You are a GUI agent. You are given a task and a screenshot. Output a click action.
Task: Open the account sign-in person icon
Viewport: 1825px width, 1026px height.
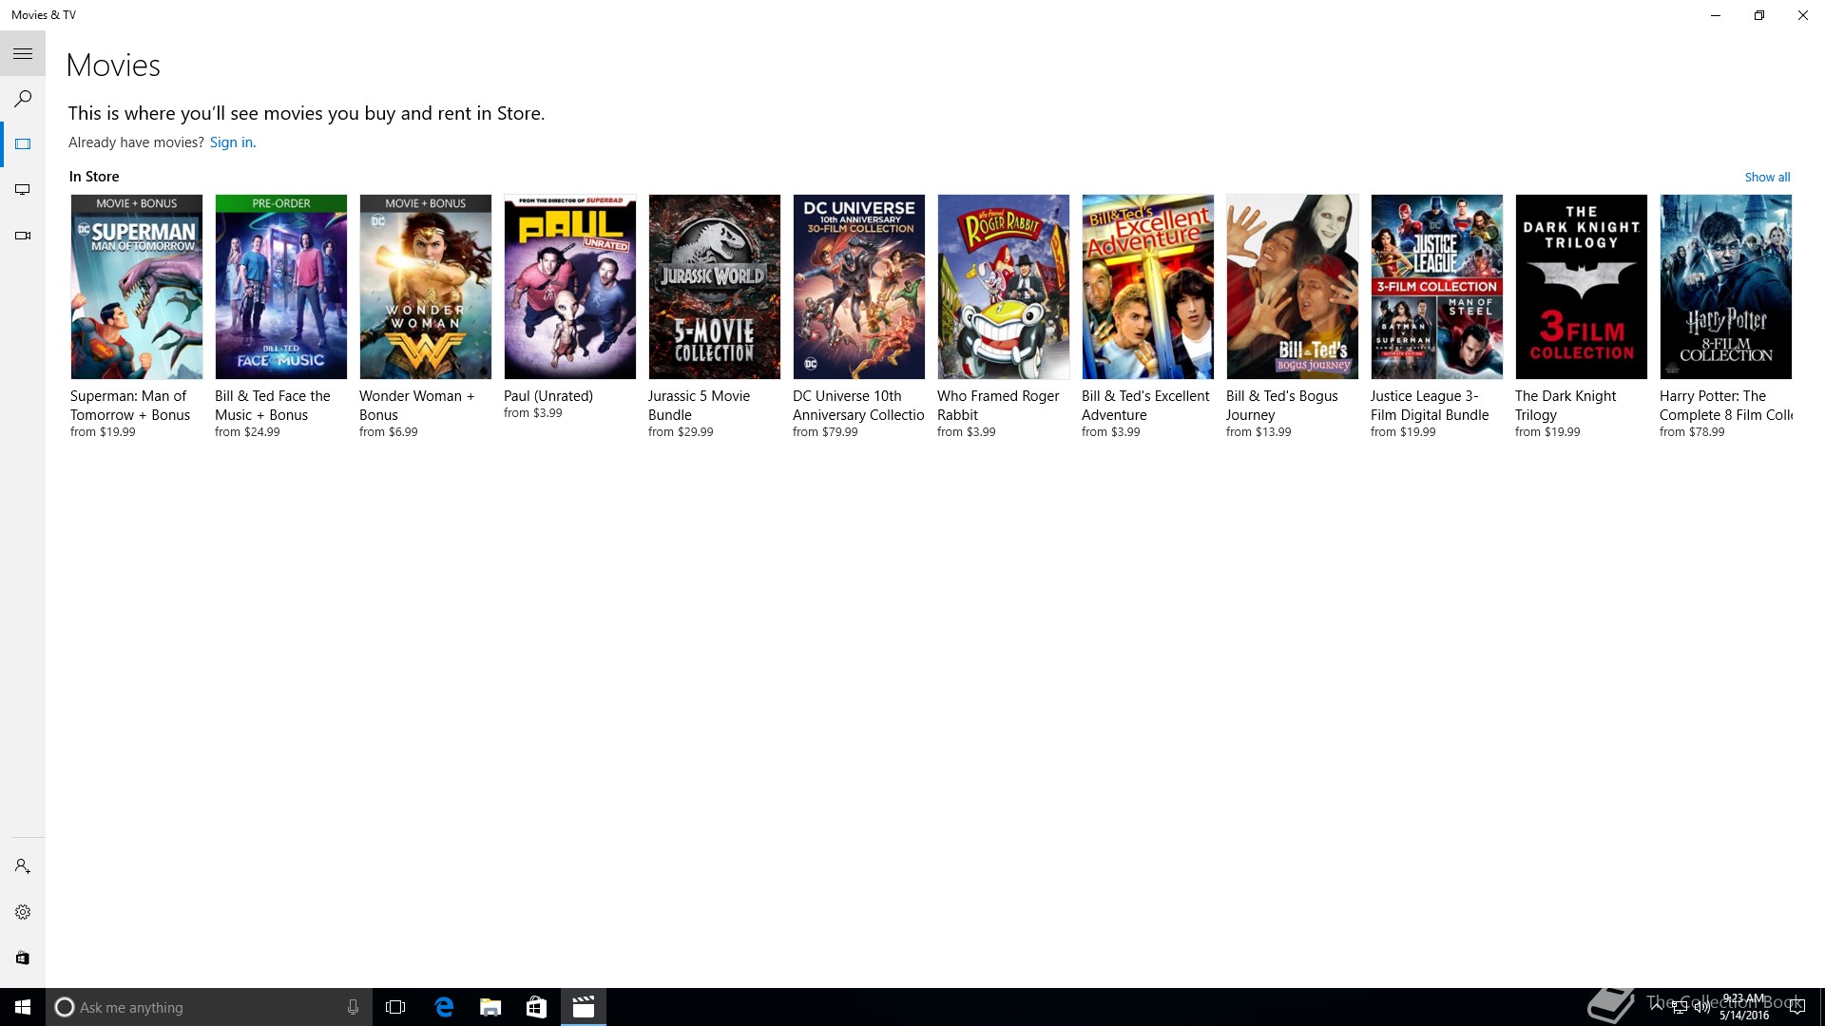click(x=23, y=866)
